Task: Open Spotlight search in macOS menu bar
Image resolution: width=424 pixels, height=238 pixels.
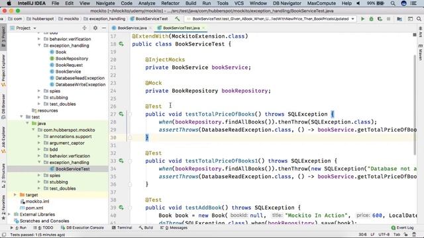Action: [x=393, y=3]
